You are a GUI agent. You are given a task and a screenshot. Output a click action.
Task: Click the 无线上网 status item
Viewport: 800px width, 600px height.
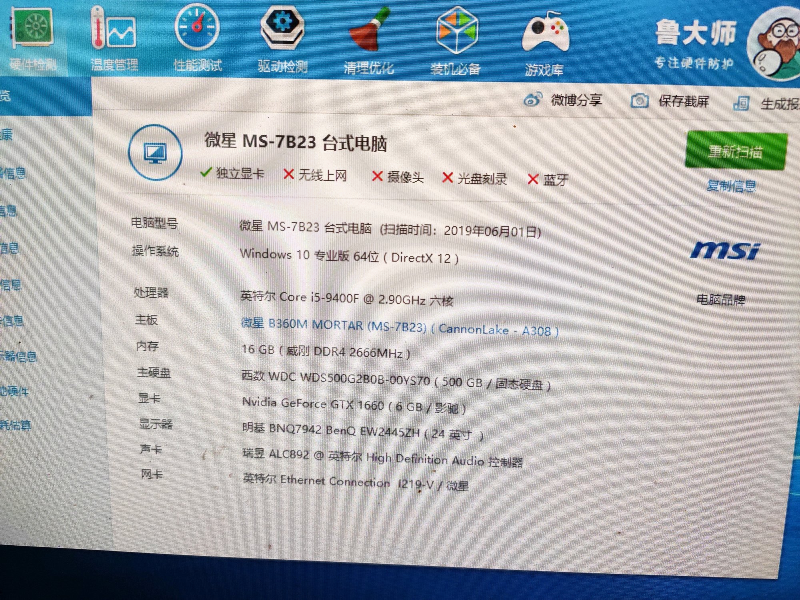pyautogui.click(x=315, y=175)
